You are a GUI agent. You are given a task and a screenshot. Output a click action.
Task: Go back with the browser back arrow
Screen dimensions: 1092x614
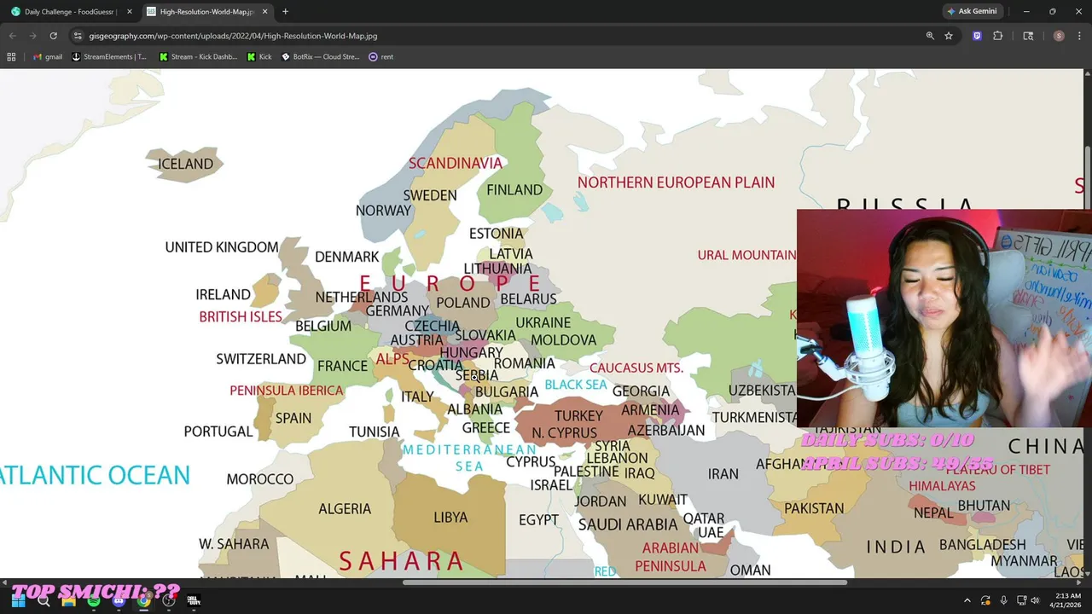pyautogui.click(x=12, y=36)
